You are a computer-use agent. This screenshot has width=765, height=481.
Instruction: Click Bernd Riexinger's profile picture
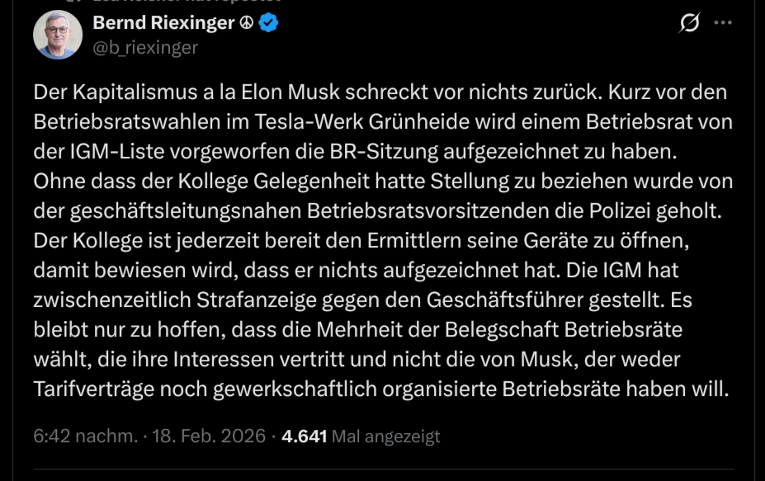(x=58, y=35)
